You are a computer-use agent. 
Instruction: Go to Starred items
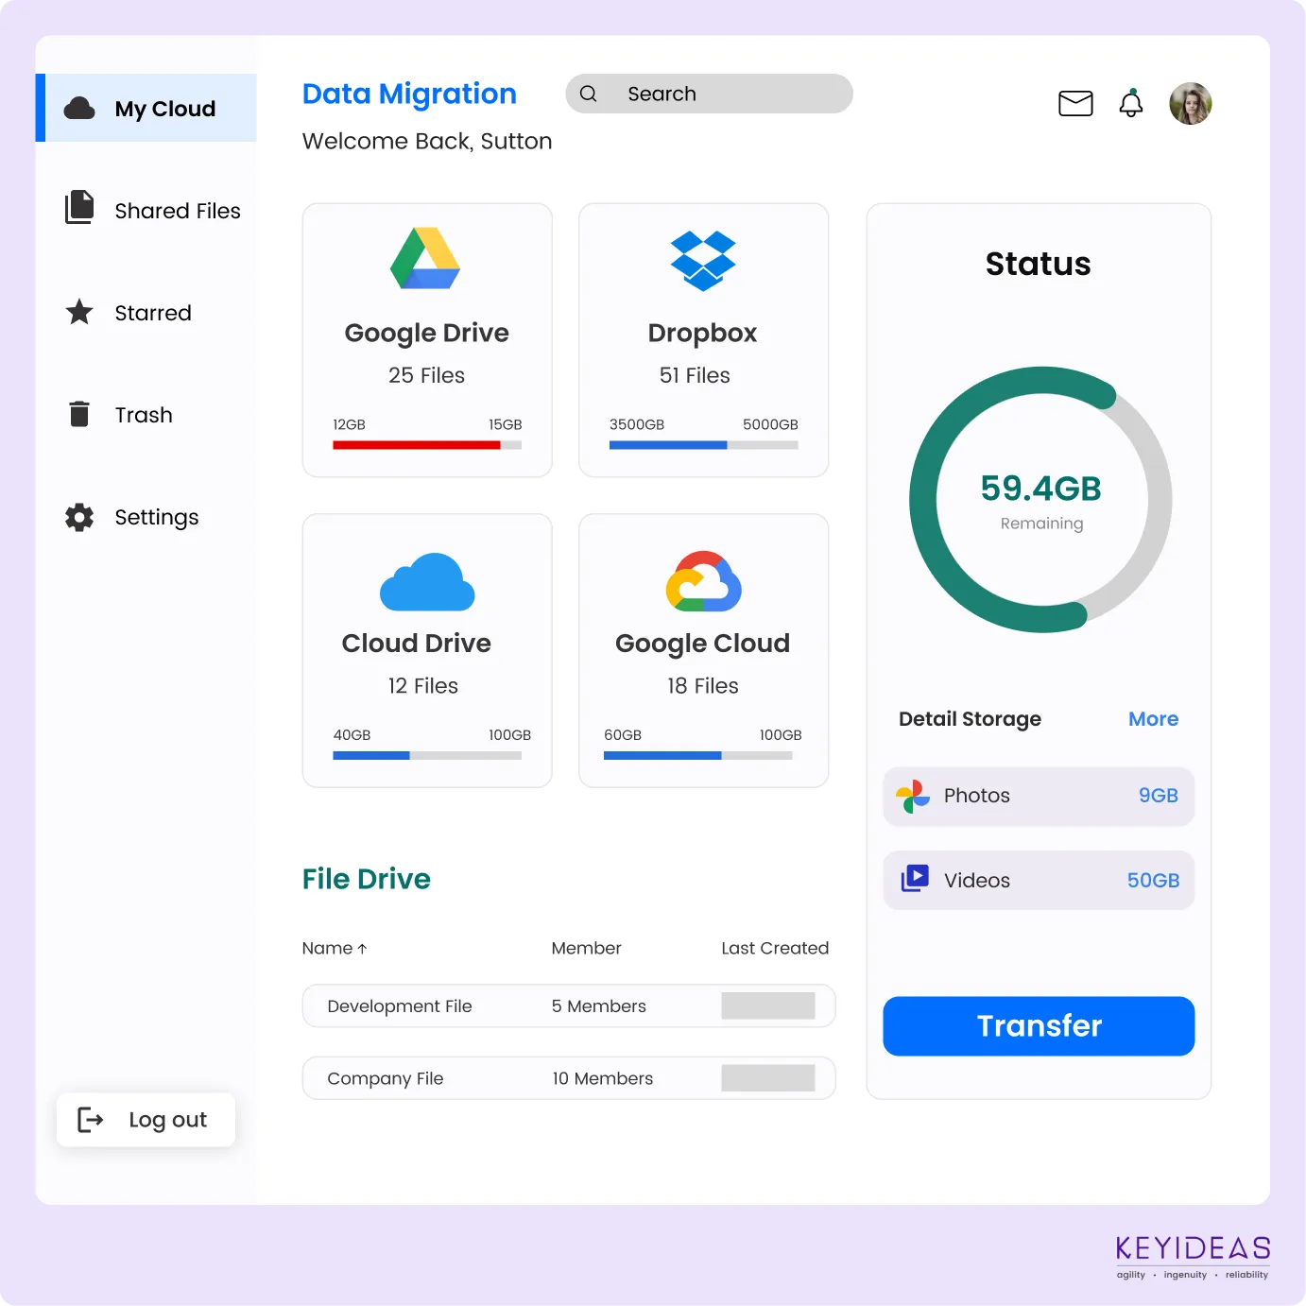click(x=129, y=313)
